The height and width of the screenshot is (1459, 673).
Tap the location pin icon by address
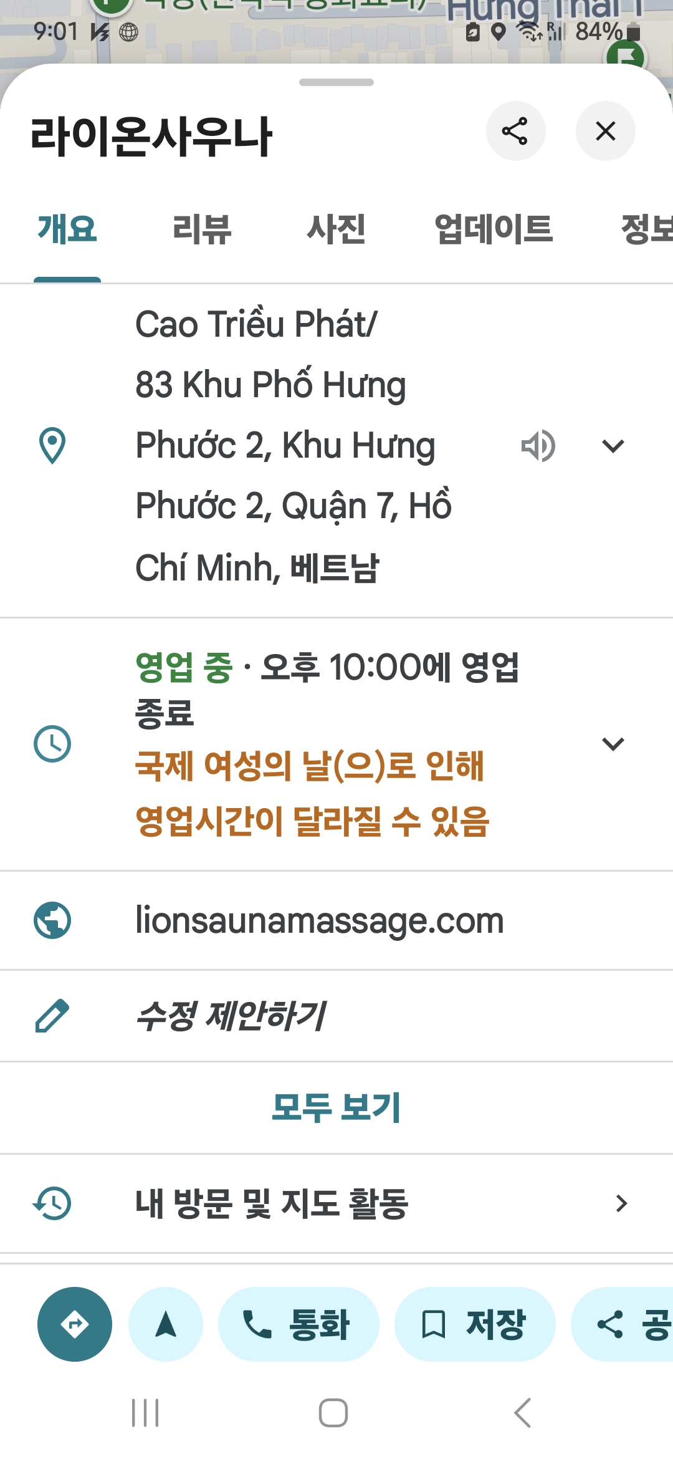point(52,446)
